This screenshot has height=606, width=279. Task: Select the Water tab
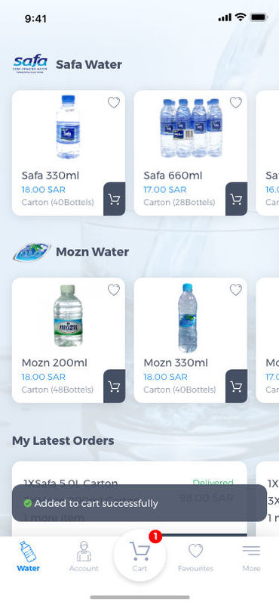[28, 557]
